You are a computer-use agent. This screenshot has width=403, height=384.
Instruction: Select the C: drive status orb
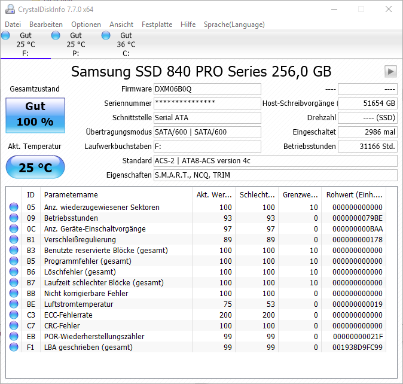[x=106, y=35]
